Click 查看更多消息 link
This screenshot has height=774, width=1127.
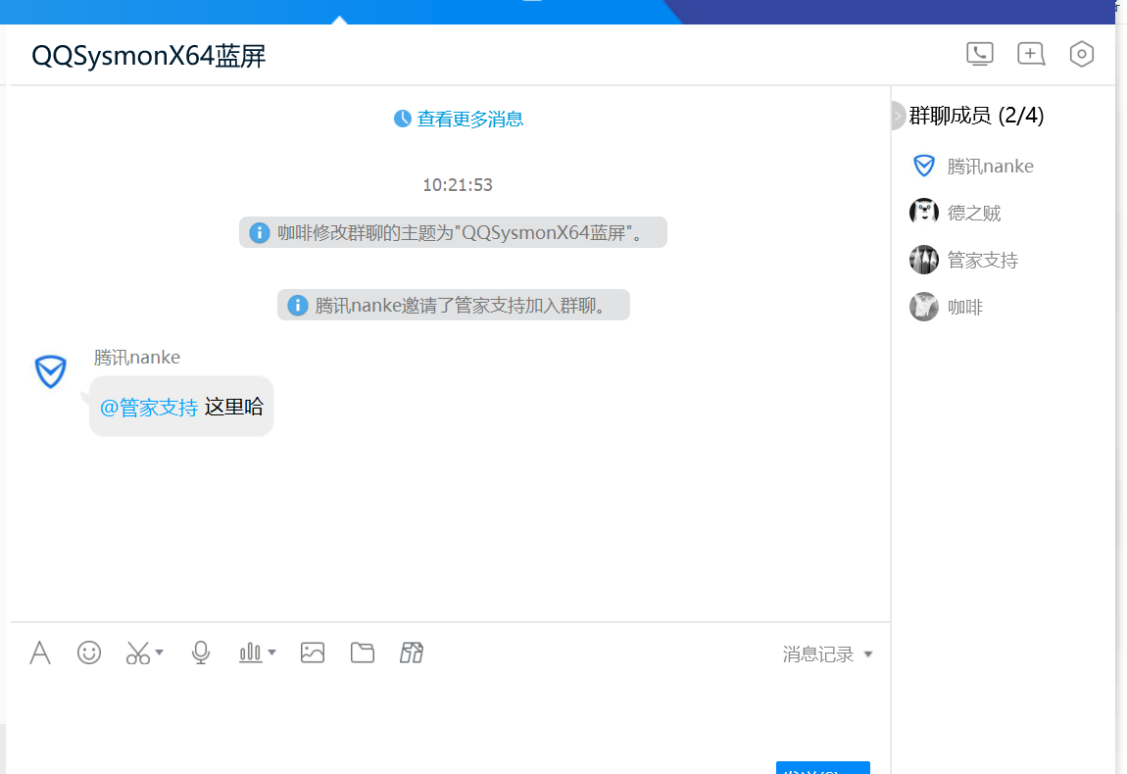pos(470,119)
